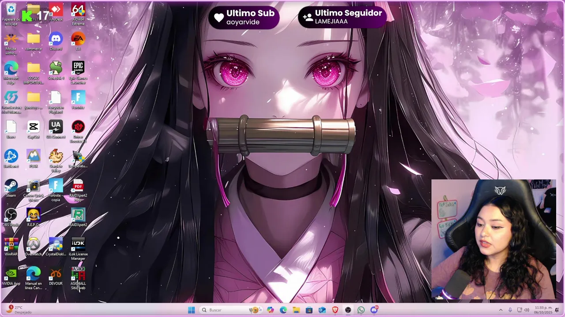Open the RAIDXpert2 Help PDF
This screenshot has width=565, height=317.
pos(78,191)
